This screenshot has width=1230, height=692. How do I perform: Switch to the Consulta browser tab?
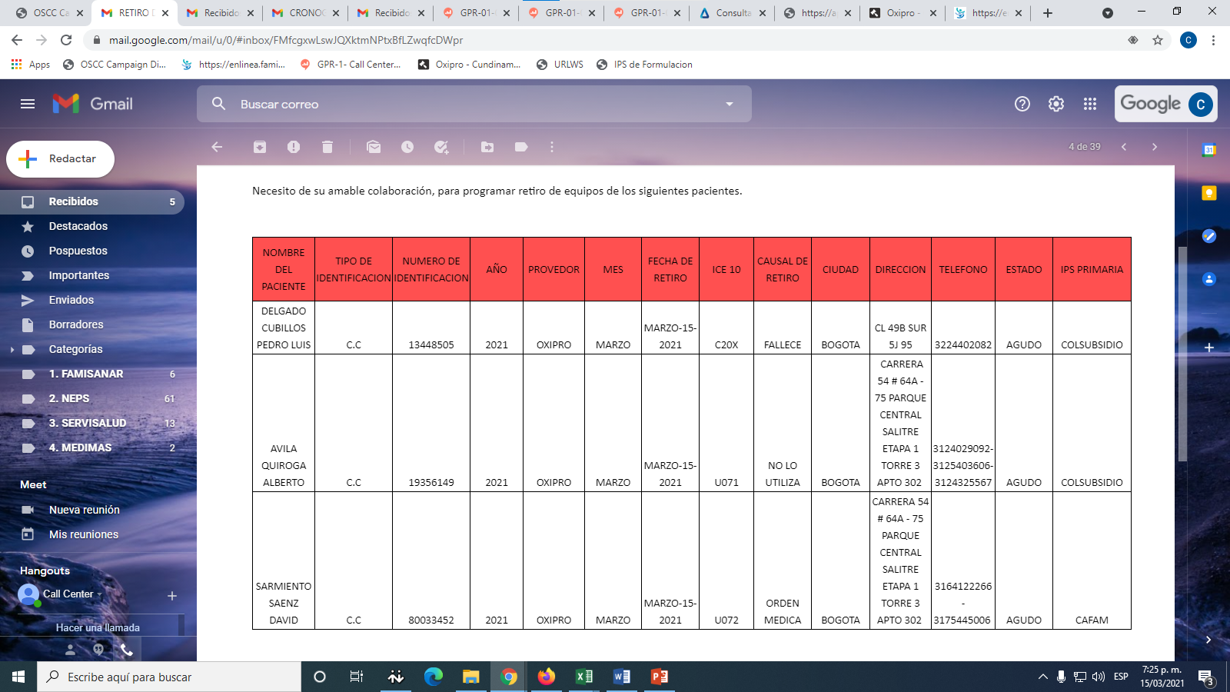point(732,13)
